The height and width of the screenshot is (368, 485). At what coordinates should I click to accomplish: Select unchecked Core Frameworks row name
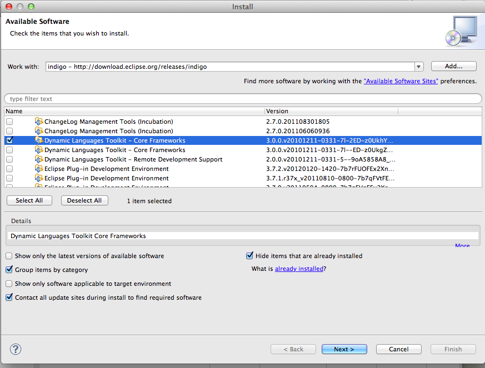(x=115, y=150)
